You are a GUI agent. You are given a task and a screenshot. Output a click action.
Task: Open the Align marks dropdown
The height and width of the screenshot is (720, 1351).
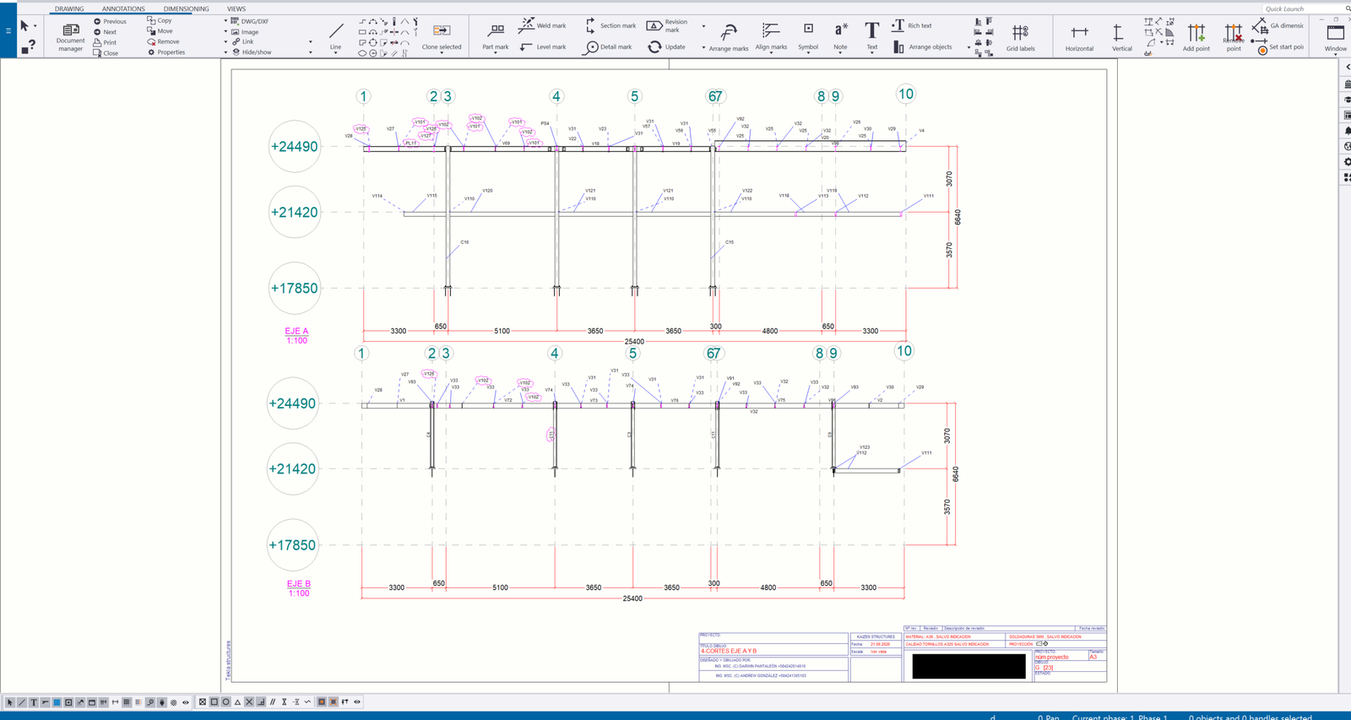pos(771,53)
